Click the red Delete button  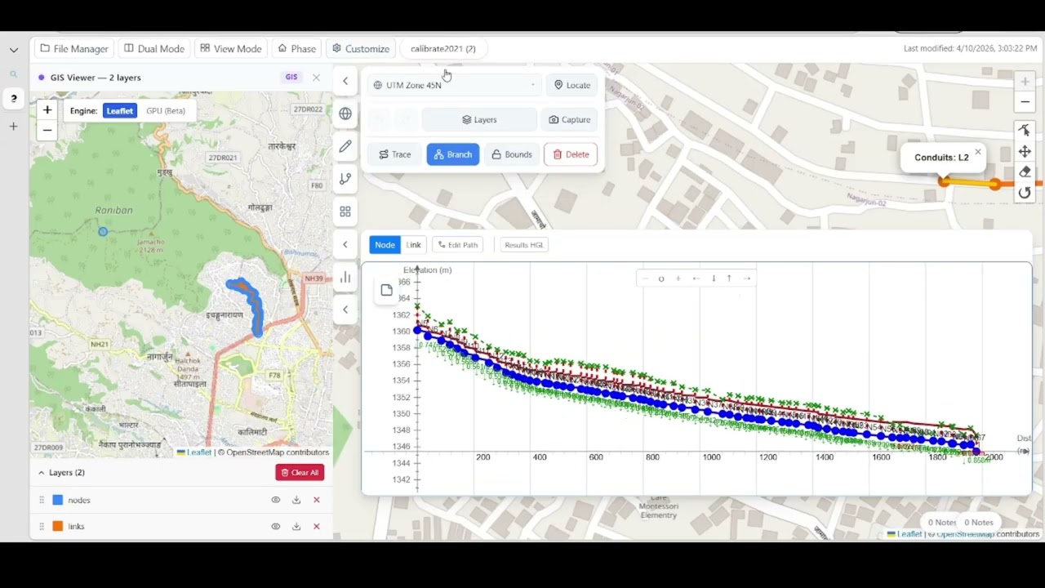tap(571, 154)
